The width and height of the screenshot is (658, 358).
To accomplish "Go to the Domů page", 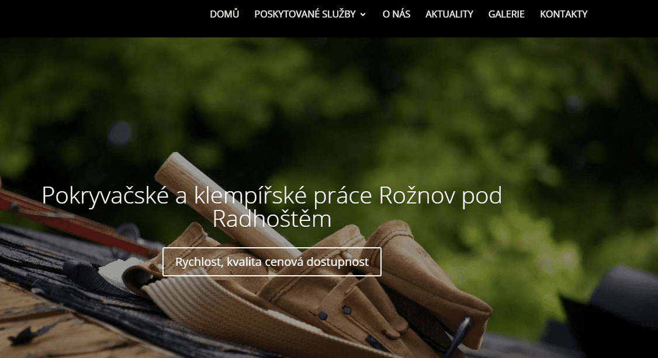I will coord(224,14).
